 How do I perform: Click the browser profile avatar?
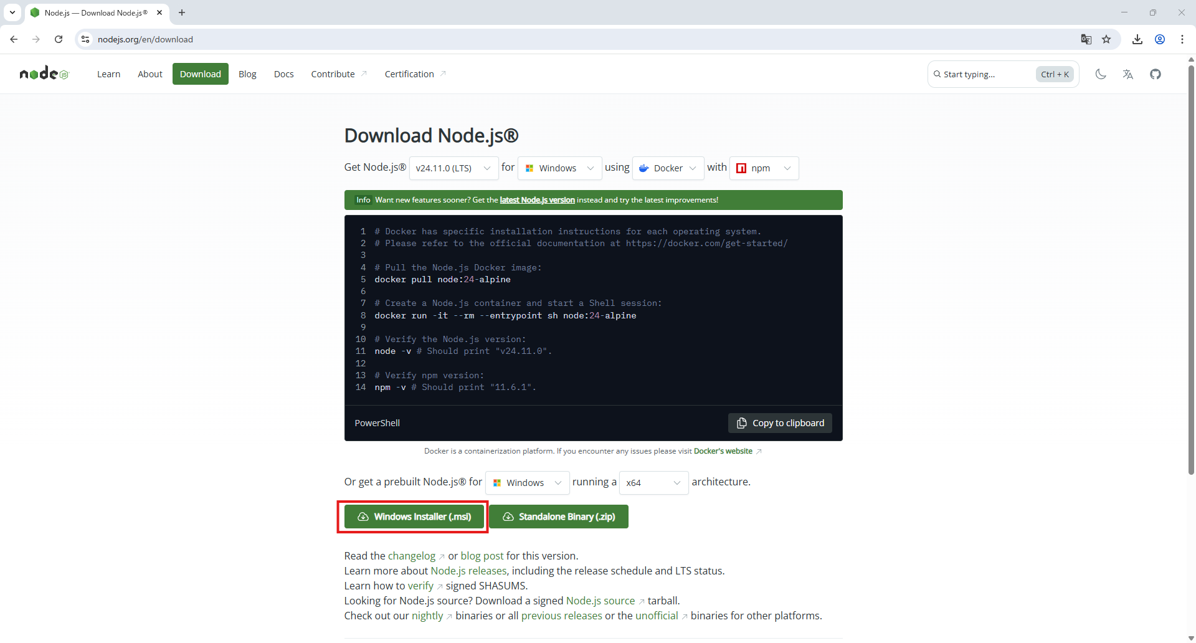click(x=1160, y=39)
